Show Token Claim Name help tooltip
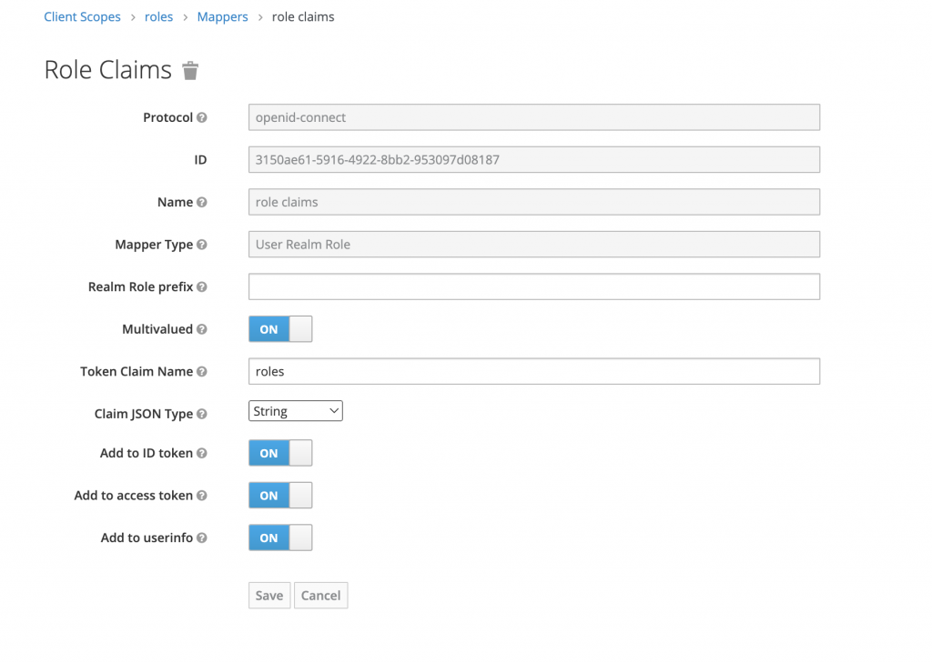This screenshot has height=663, width=932. [x=202, y=371]
